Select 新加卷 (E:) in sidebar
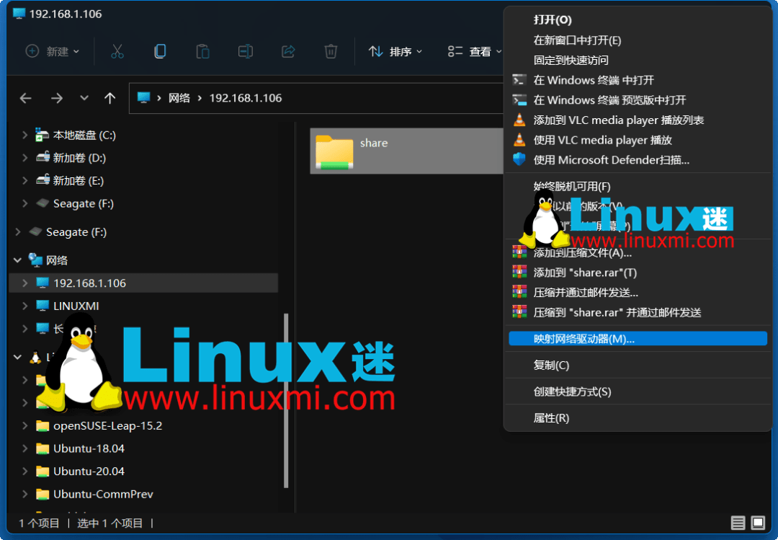Screen dimensions: 778x540 (79, 181)
